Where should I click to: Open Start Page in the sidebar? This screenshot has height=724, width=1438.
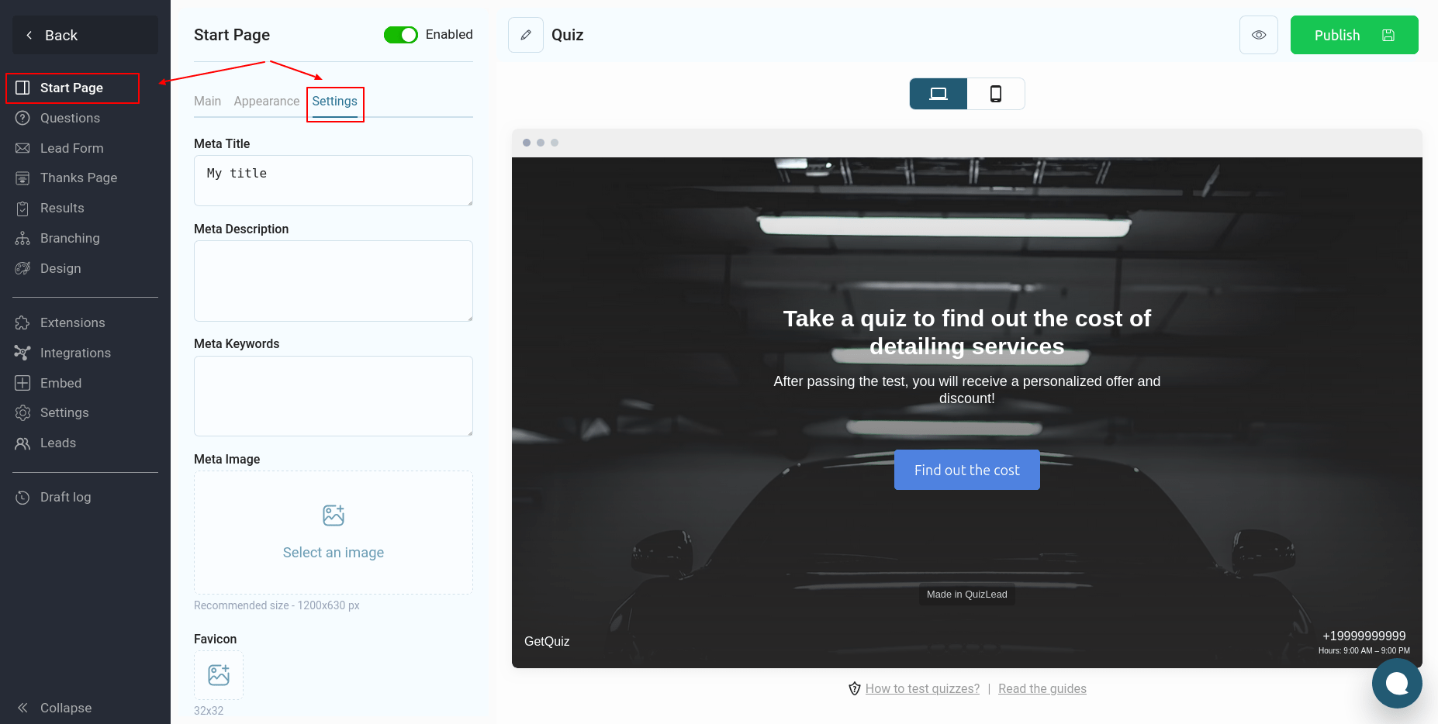coord(72,88)
